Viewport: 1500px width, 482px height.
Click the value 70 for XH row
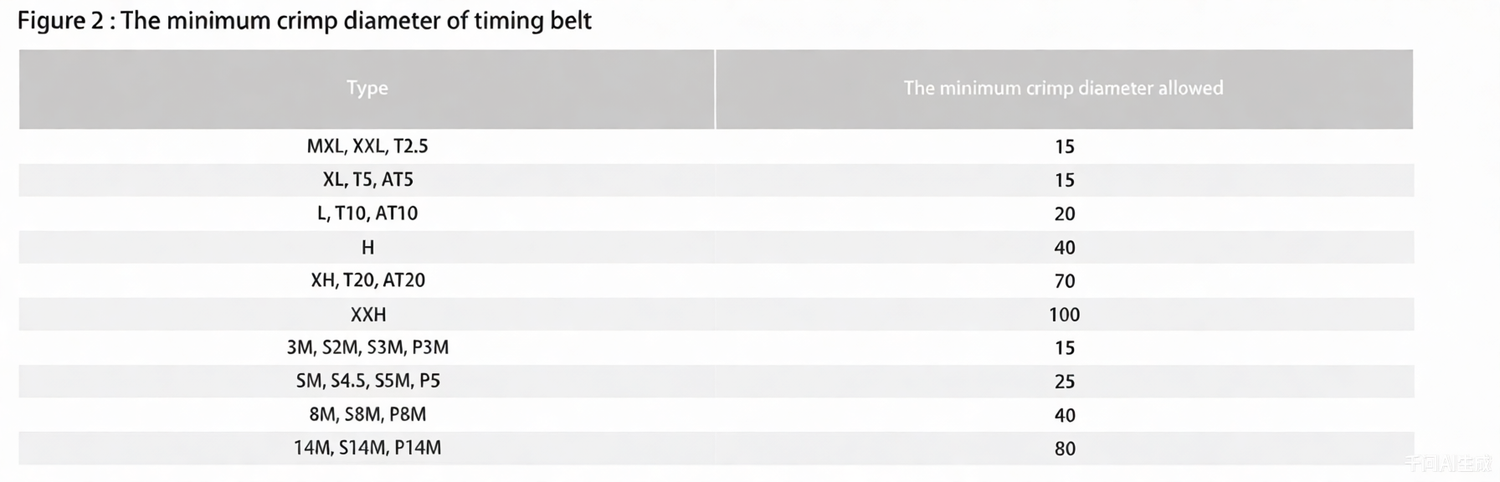1064,281
